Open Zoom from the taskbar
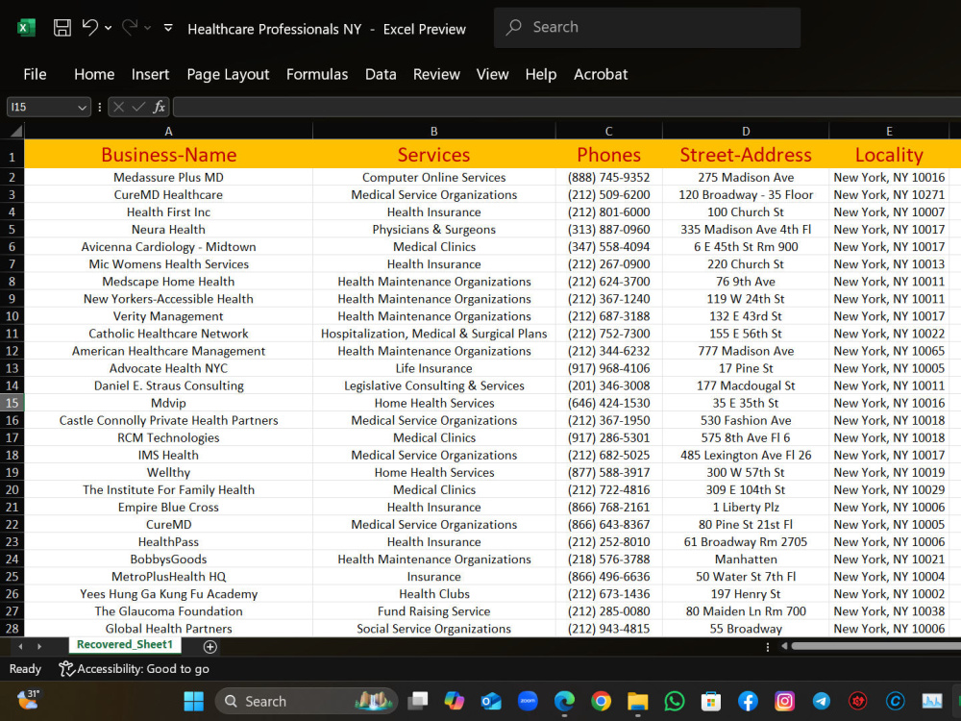961x721 pixels. [528, 700]
